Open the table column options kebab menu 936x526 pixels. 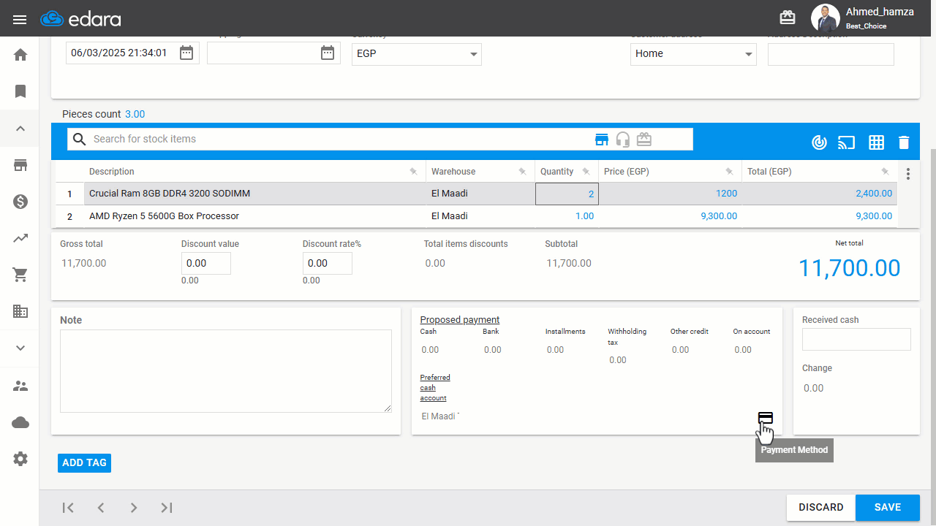tap(908, 174)
